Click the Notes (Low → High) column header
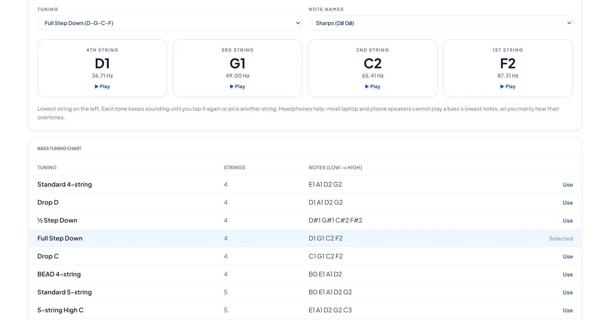The width and height of the screenshot is (609, 320). click(x=335, y=167)
